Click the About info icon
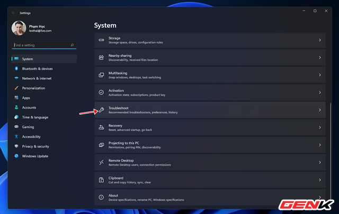Image resolution: width=339 pixels, height=214 pixels. tap(101, 198)
